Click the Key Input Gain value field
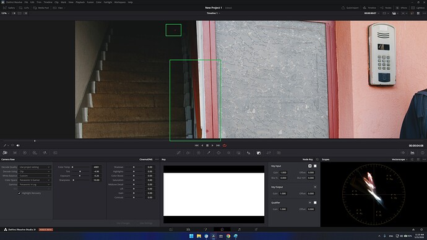427x240 pixels. click(x=283, y=173)
